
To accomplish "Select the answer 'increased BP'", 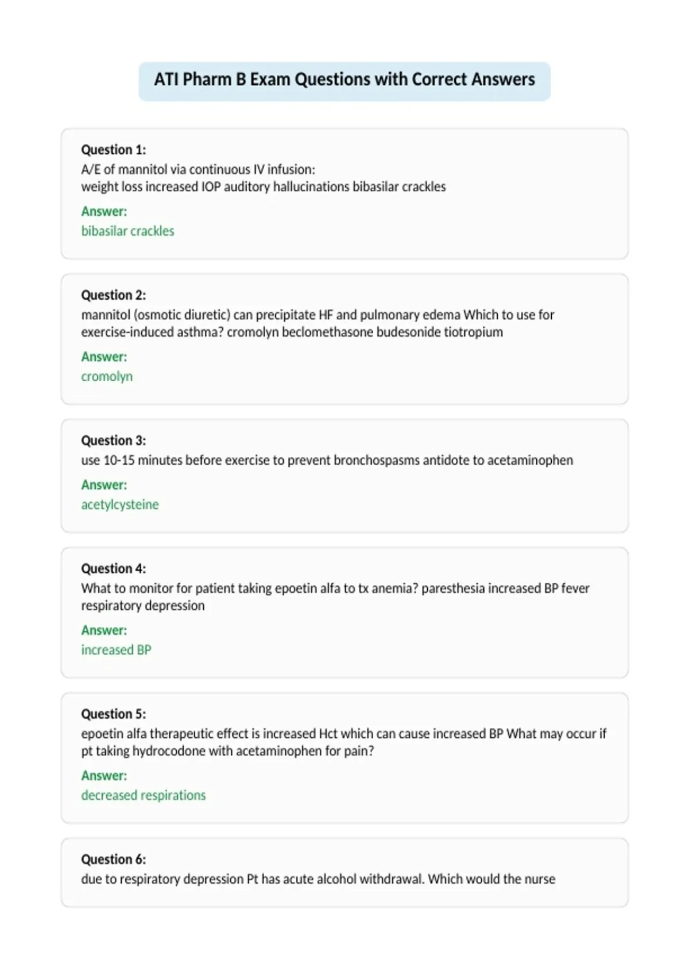I will [x=116, y=650].
